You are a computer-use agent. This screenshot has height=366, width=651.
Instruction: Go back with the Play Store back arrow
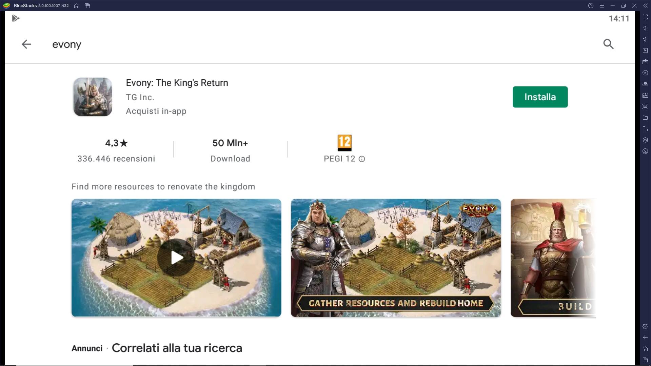[x=26, y=44]
